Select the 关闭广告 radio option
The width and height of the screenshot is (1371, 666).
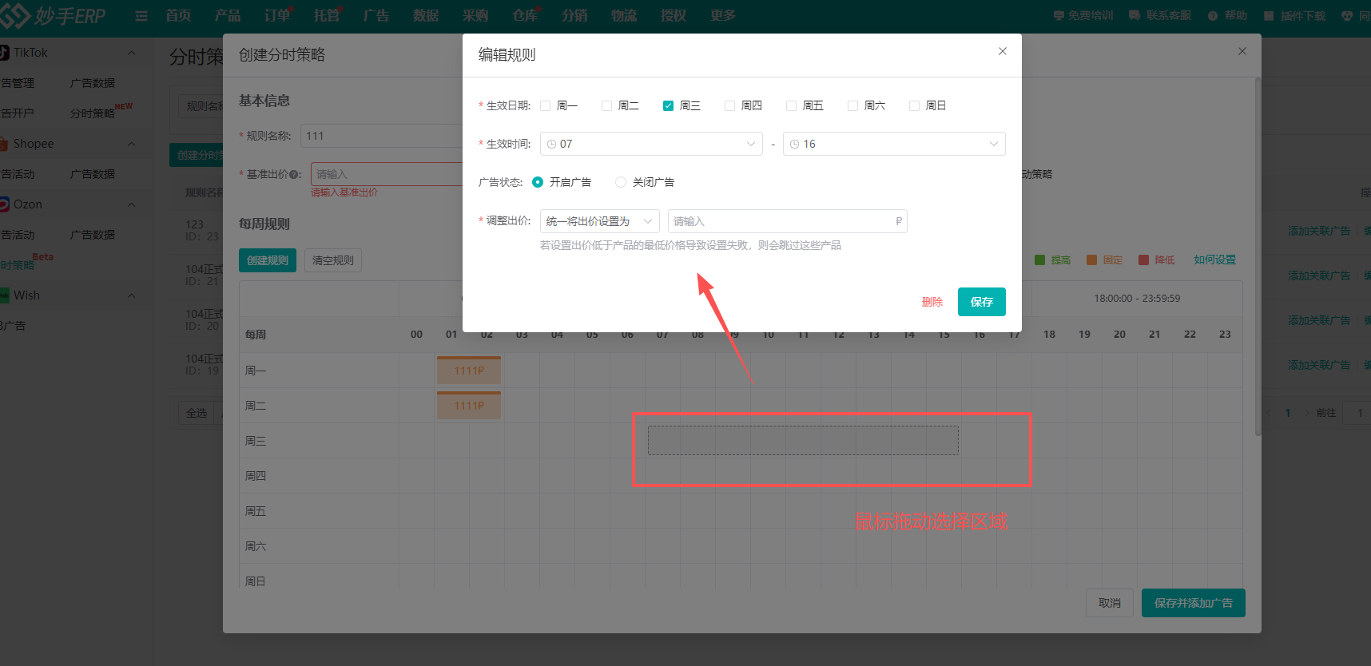[x=621, y=182]
